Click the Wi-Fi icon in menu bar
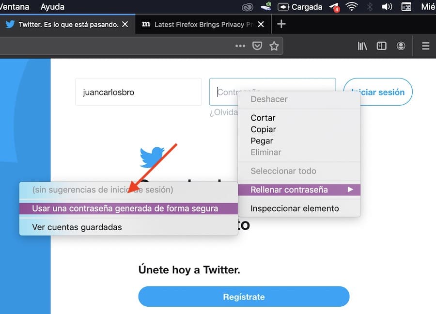Screen dimensions: 436x314 351,7
